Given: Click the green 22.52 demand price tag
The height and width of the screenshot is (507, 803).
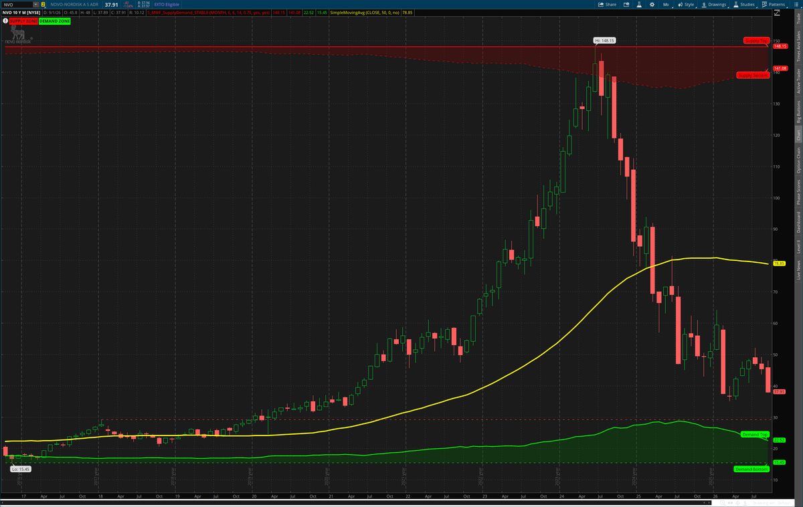Looking at the screenshot, I should [x=778, y=440].
